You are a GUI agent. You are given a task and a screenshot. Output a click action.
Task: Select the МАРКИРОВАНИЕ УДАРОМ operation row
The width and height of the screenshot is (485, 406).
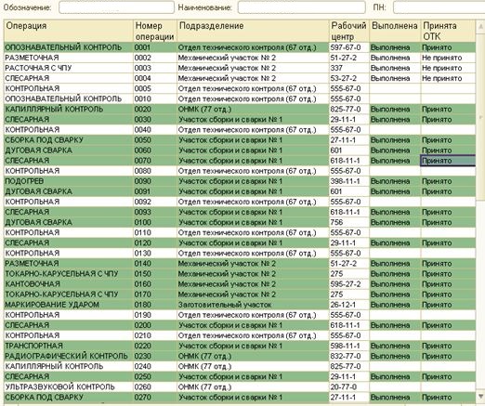[x=240, y=305]
